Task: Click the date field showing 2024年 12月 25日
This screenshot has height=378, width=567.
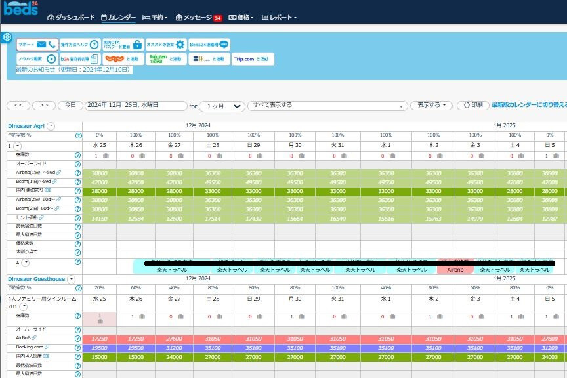Action: [136, 105]
